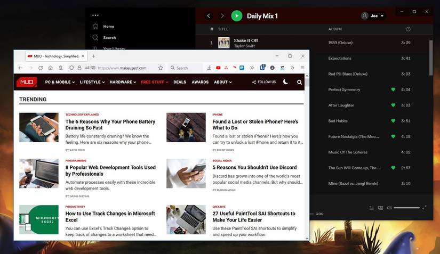Open Spotify queue icon
The width and height of the screenshot is (440, 254).
click(x=371, y=208)
